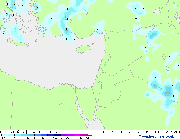
Task: Click the 0.1–0.5 mm legend color swatch
Action: pyautogui.click(x=5, y=135)
